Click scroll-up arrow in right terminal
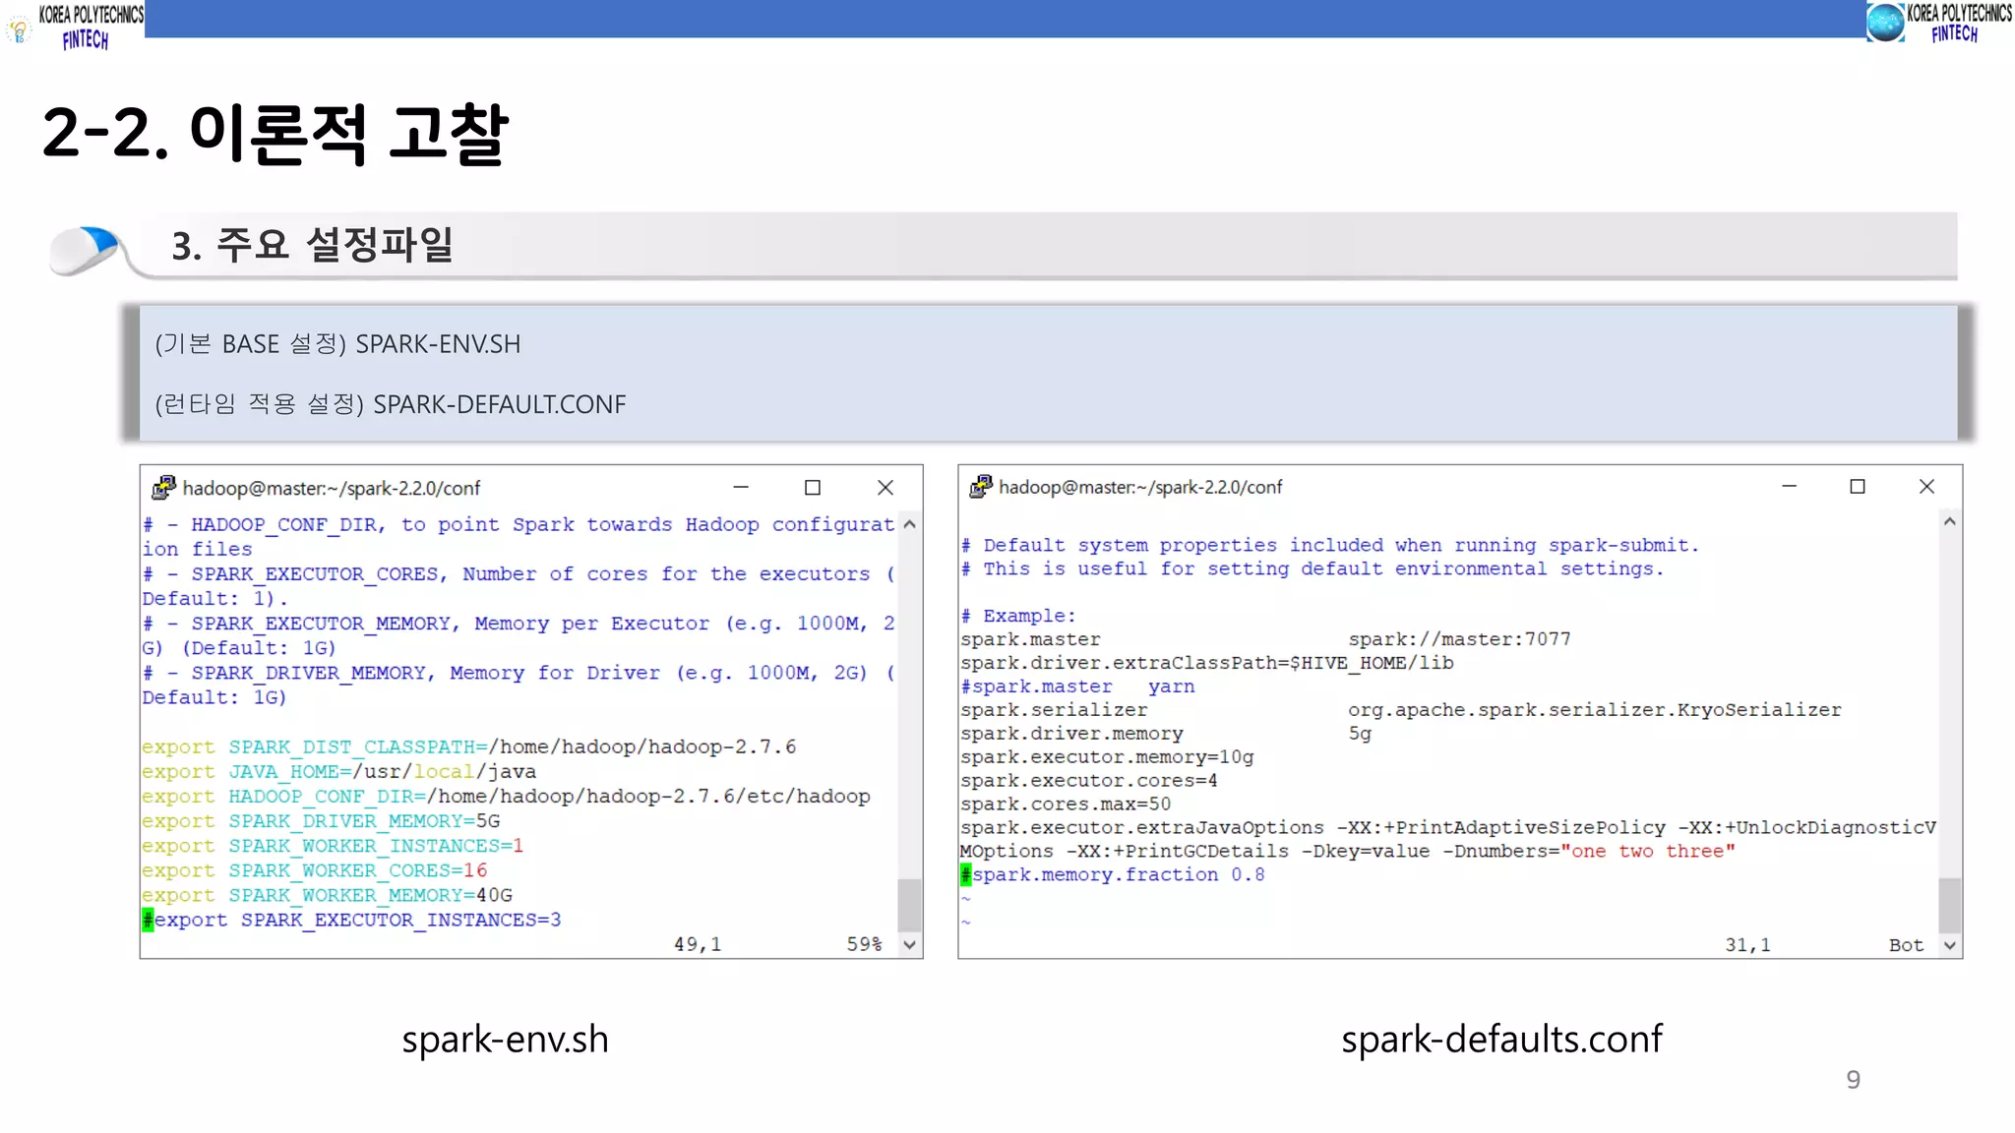 (1949, 521)
